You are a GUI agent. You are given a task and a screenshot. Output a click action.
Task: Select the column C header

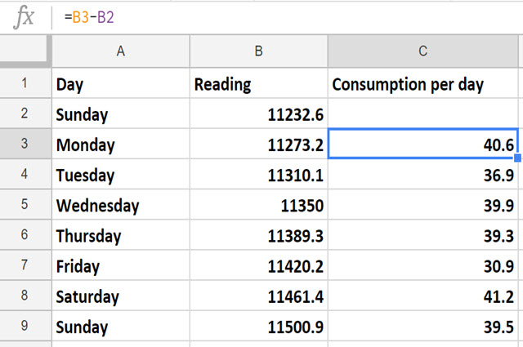pos(423,51)
